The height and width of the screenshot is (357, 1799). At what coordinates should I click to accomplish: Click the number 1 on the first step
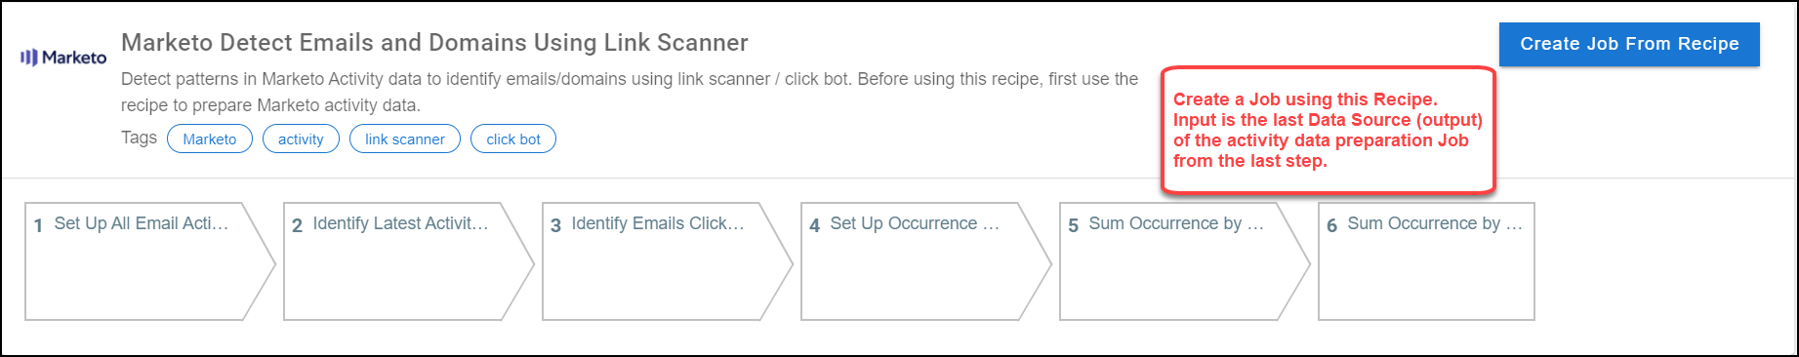tap(38, 225)
